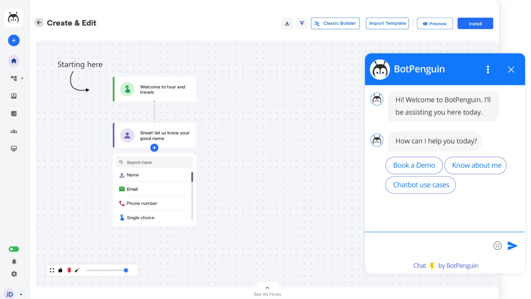The image size is (531, 299).
Task: Open the flow builder icon in the sidebar
Action: pos(13,78)
